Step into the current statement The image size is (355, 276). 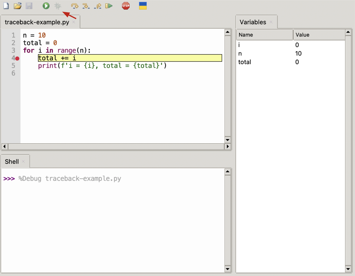[x=86, y=6]
